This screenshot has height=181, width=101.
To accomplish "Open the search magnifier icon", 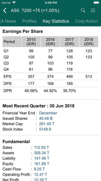I will pos(83,10).
